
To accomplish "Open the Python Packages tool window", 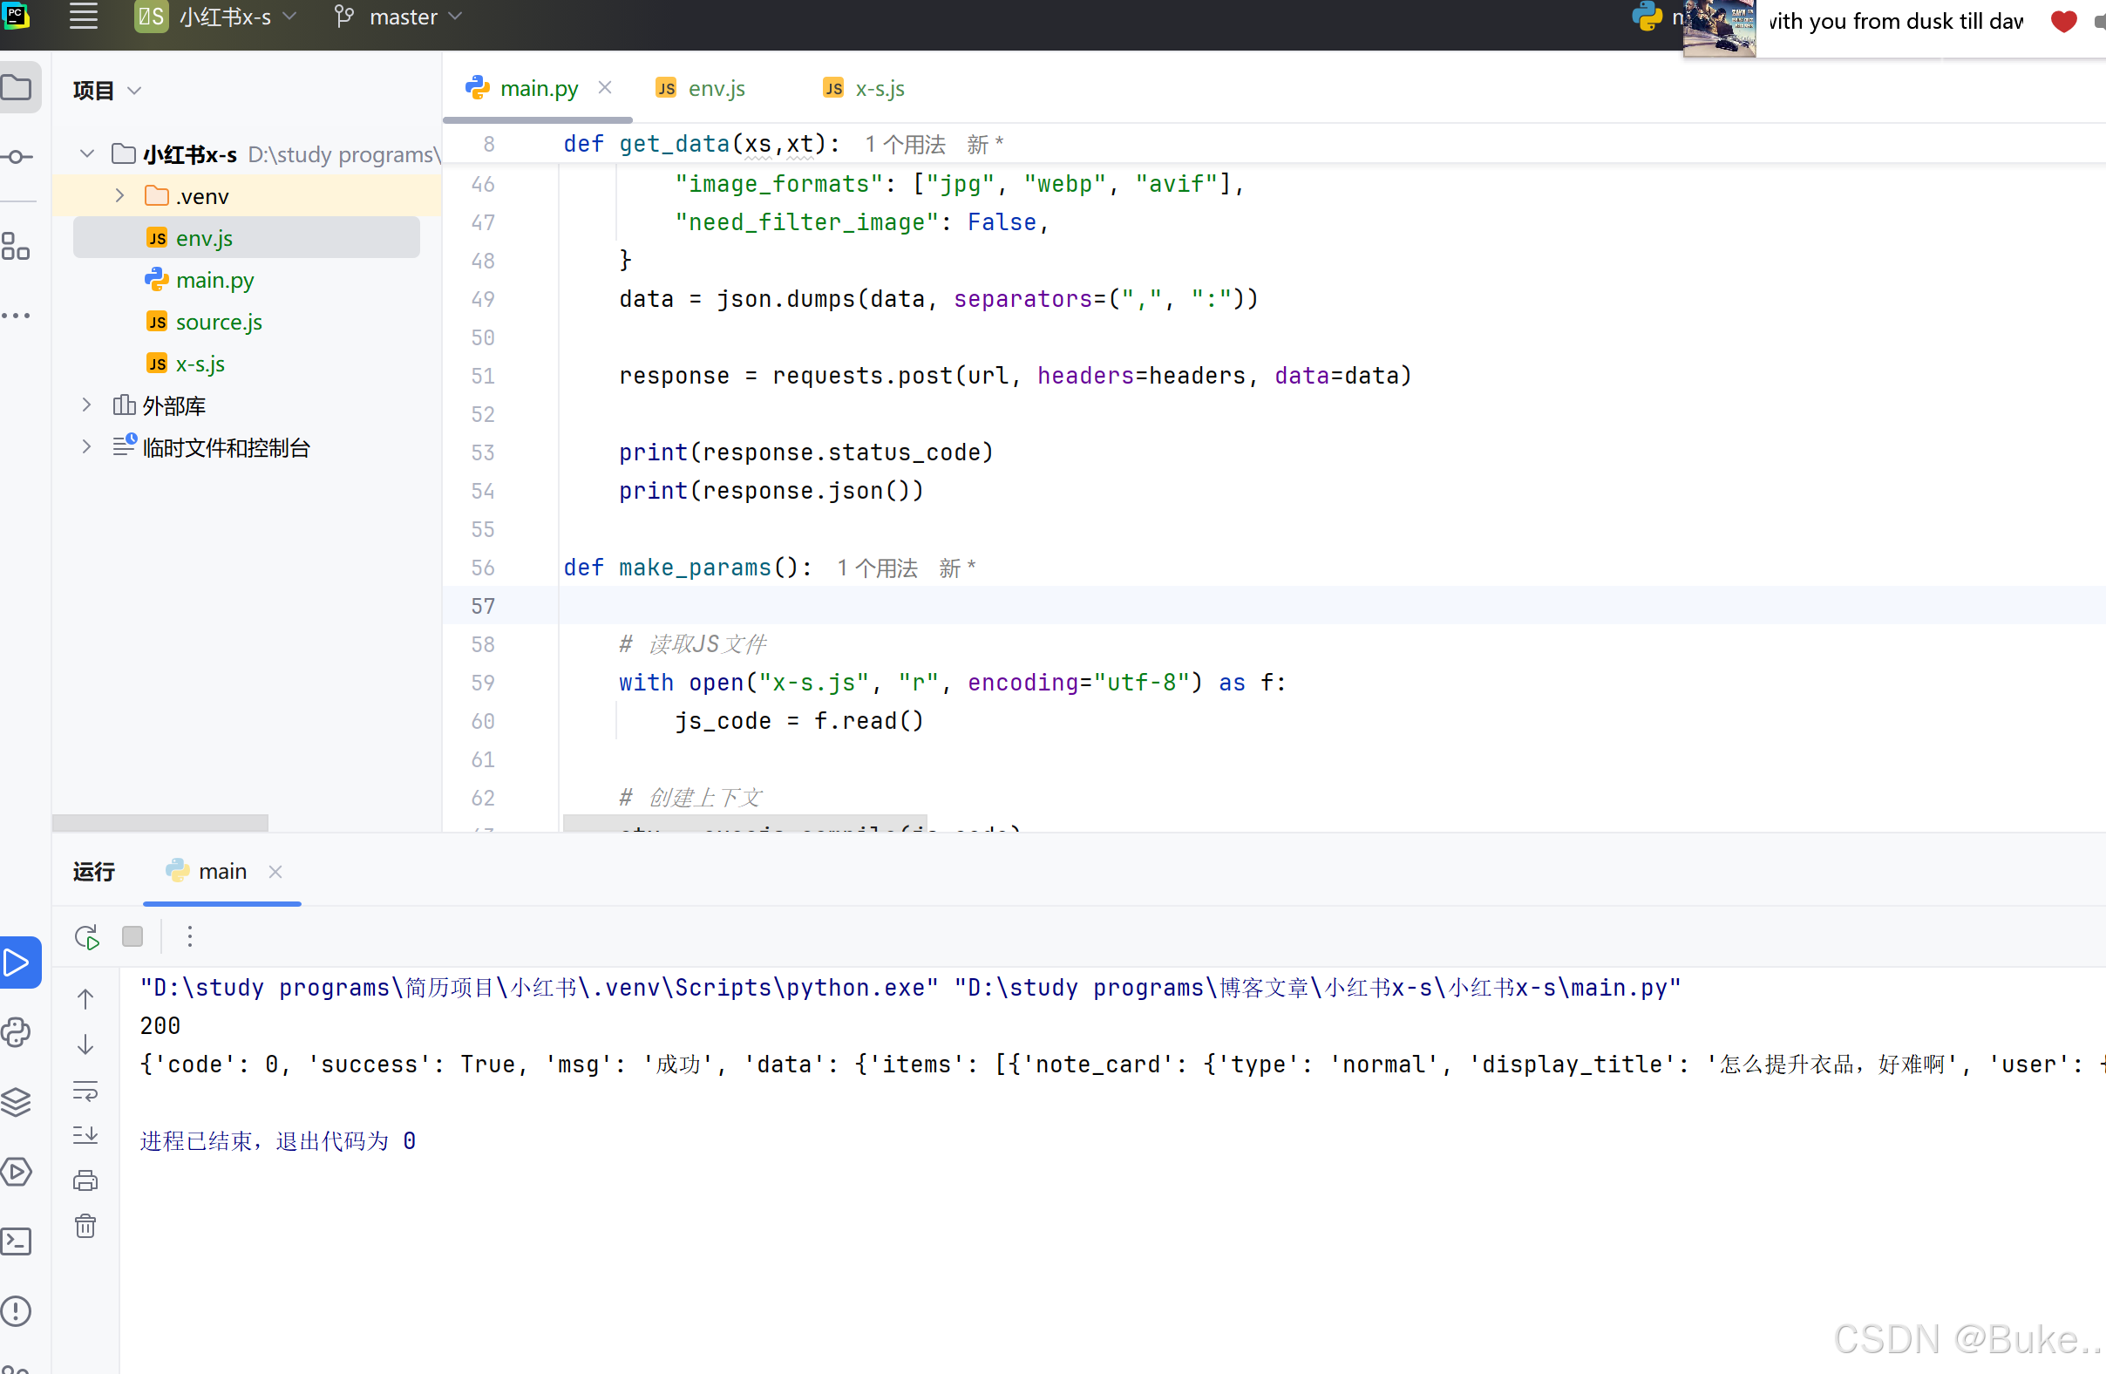I will [17, 1101].
